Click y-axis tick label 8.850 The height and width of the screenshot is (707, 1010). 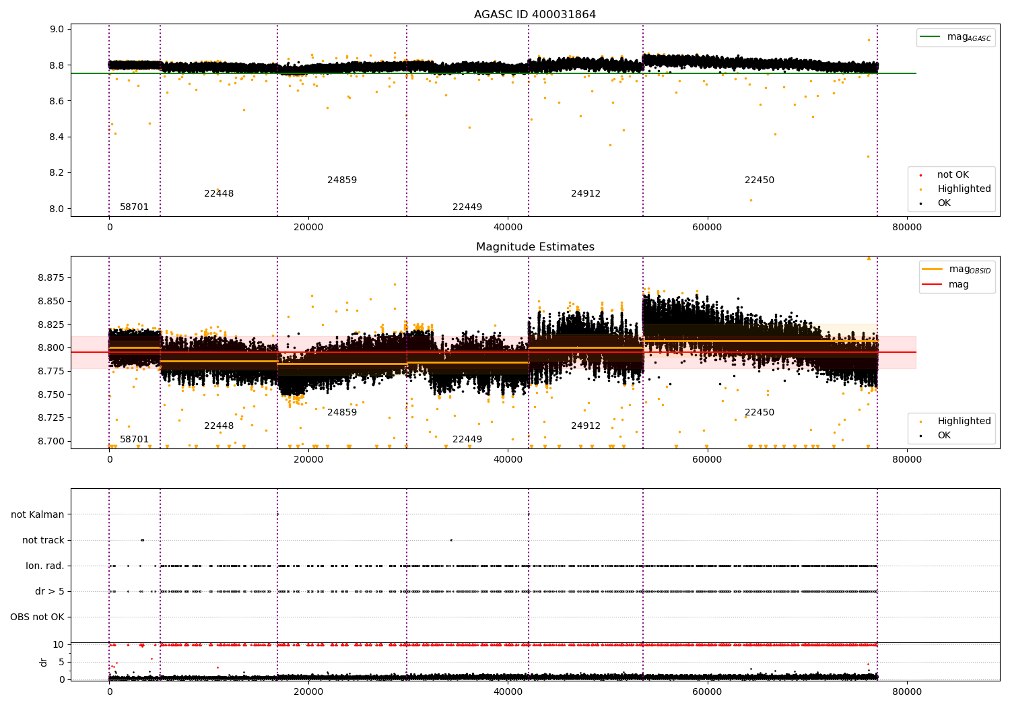point(51,301)
